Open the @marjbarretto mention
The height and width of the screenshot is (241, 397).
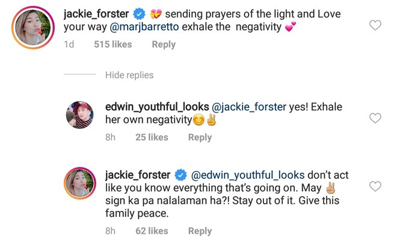click(144, 27)
